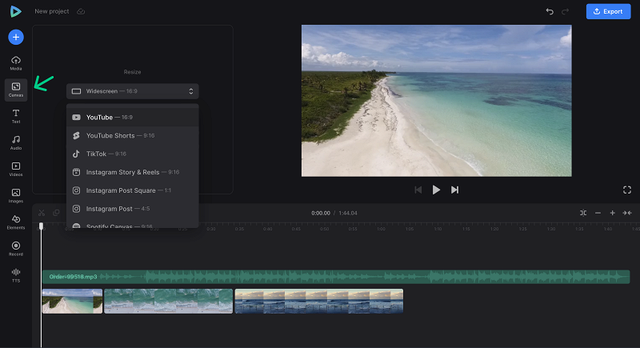Open the Record sidebar tool
Screen dimensions: 640x348
[x=16, y=249]
